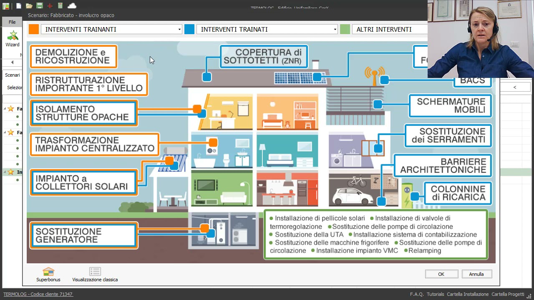The width and height of the screenshot is (534, 300).
Task: Collapse second star tree node expander
Action: [x=5, y=132]
